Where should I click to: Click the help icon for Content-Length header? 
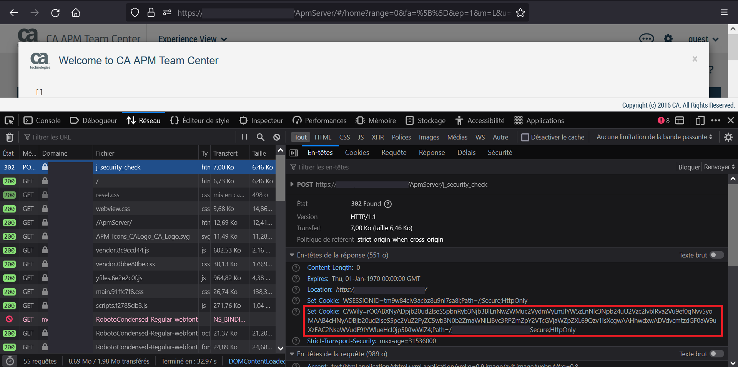pyautogui.click(x=296, y=268)
